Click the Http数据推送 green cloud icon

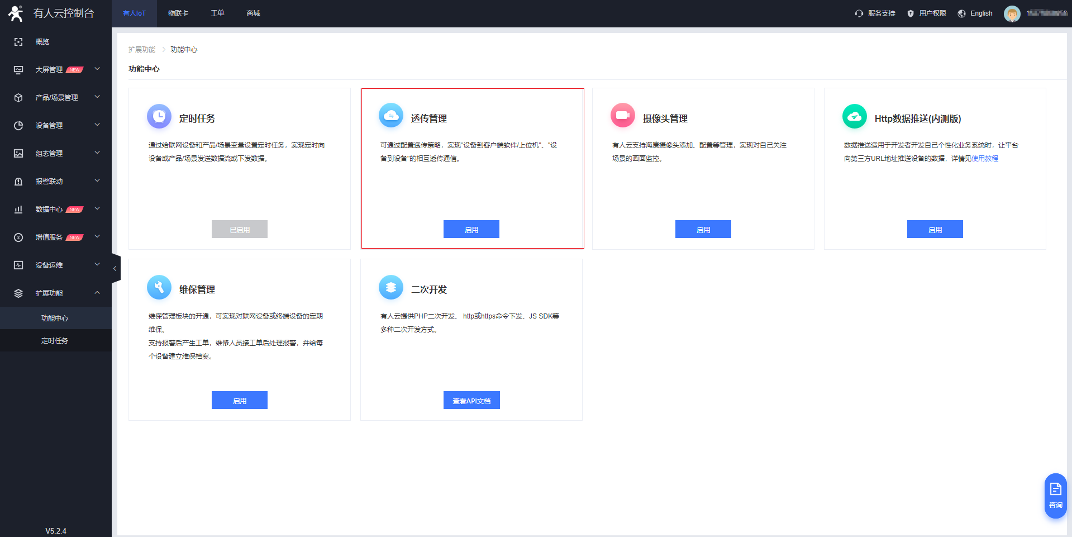[x=855, y=116]
